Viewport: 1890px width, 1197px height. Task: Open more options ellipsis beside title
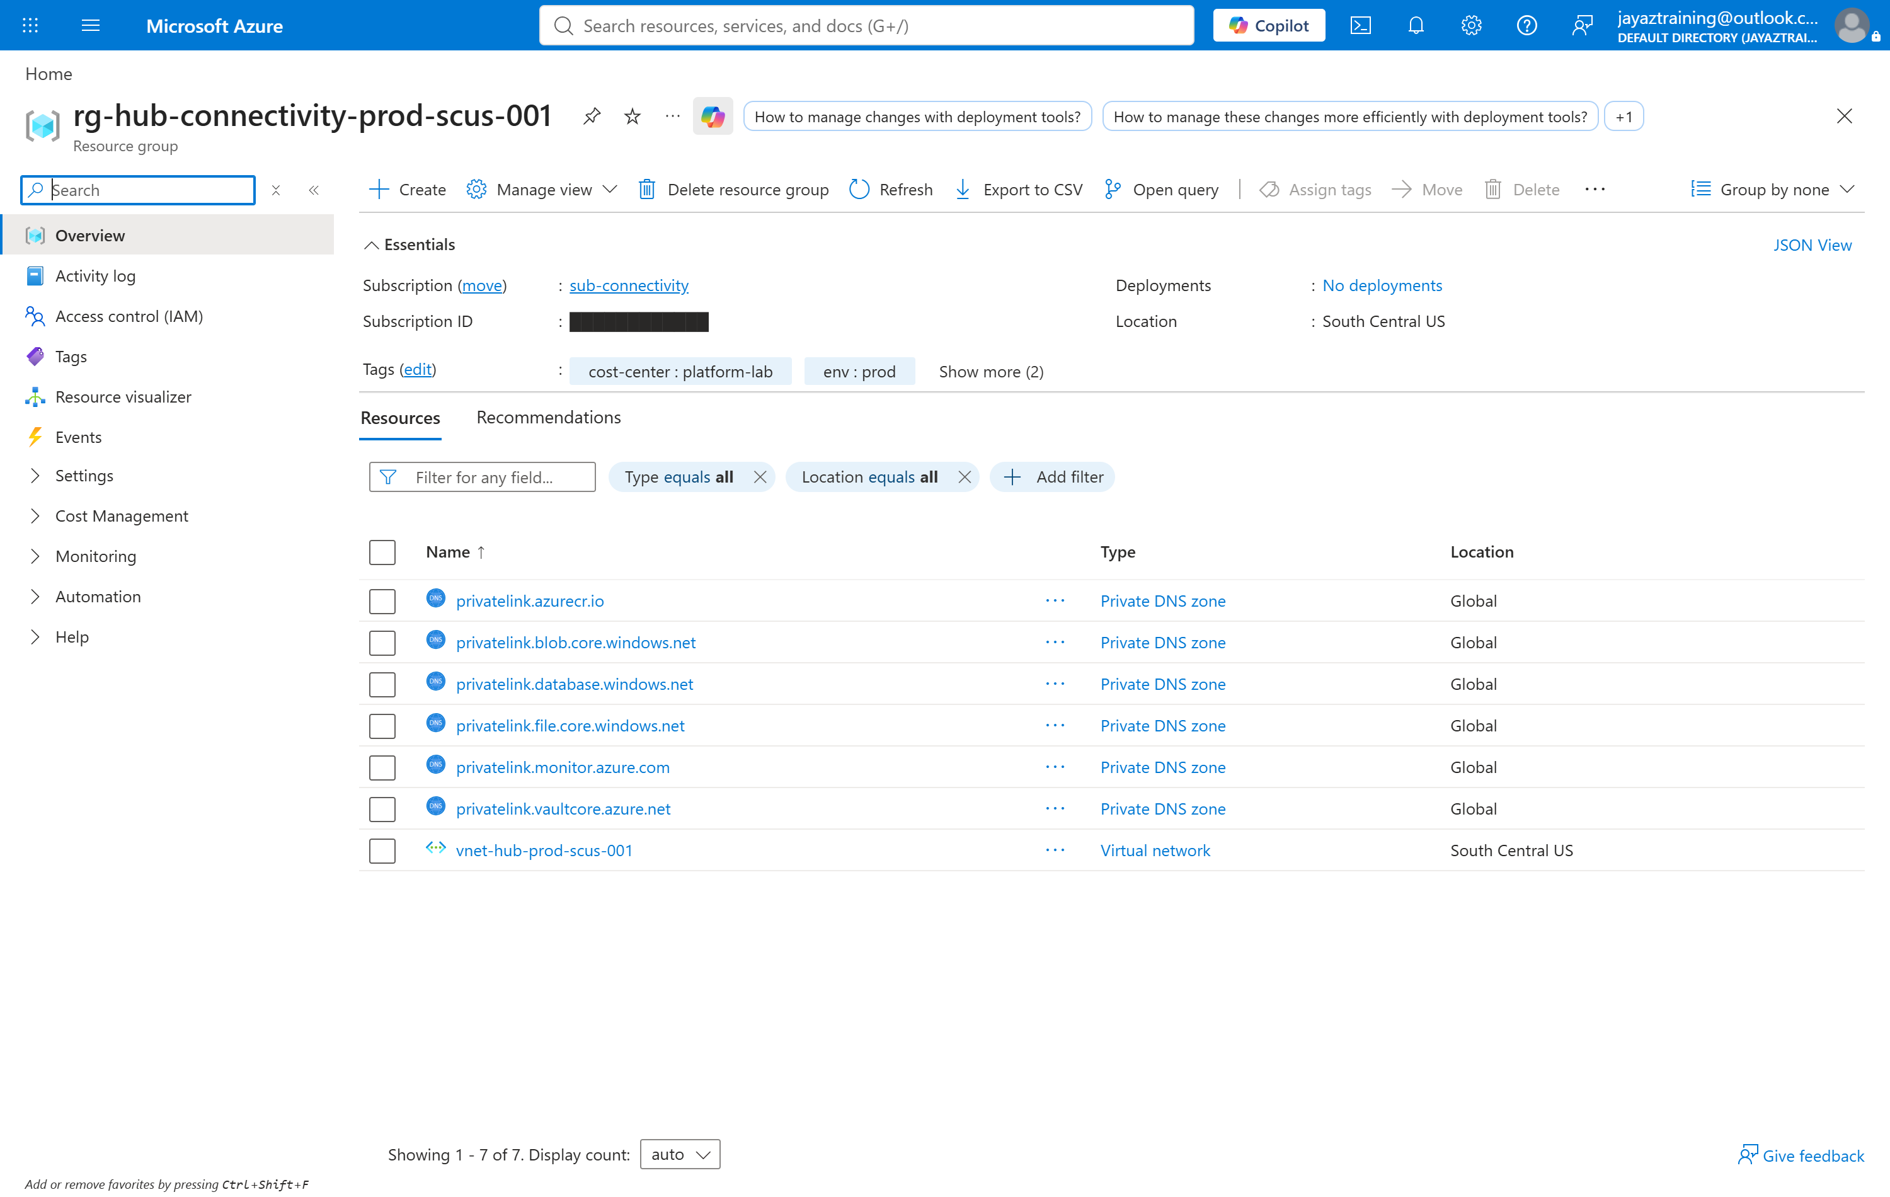click(x=673, y=116)
